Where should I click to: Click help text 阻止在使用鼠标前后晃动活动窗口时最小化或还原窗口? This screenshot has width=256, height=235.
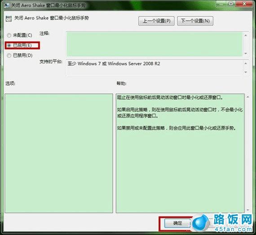tap(170, 98)
